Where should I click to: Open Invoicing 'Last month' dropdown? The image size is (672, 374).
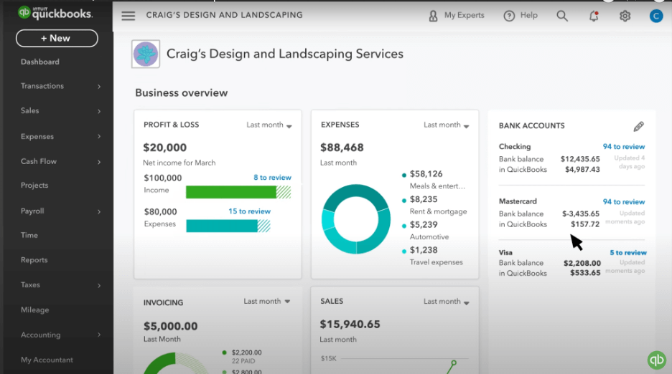266,301
